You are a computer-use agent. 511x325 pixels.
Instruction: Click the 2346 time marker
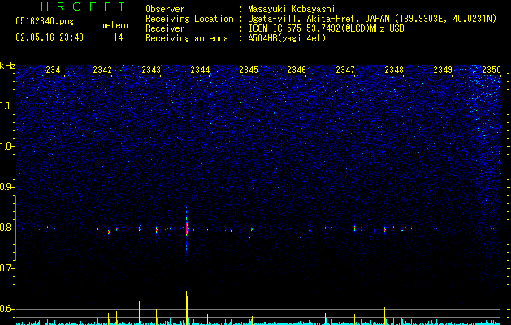[x=297, y=70]
